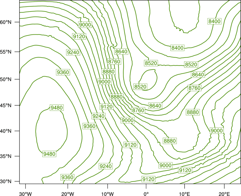241x196 pixels.
Task: Pick the 8520 label on the small closed loop
Action: click(x=140, y=87)
